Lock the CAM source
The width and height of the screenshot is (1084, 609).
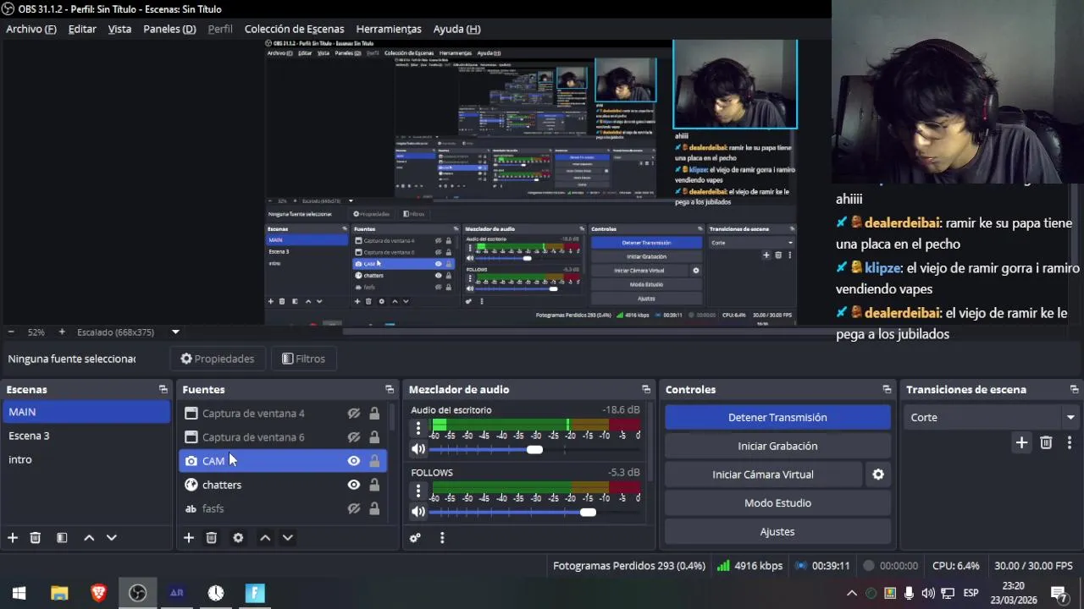[374, 461]
